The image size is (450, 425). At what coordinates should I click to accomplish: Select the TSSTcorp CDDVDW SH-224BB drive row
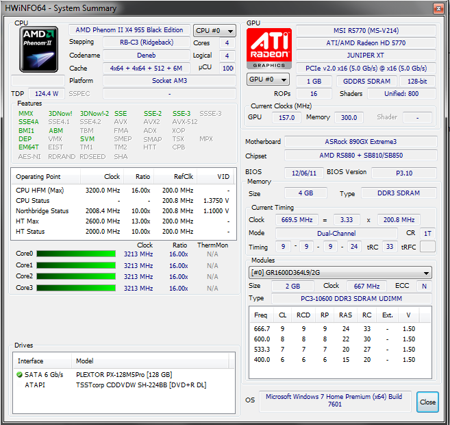tap(123, 385)
